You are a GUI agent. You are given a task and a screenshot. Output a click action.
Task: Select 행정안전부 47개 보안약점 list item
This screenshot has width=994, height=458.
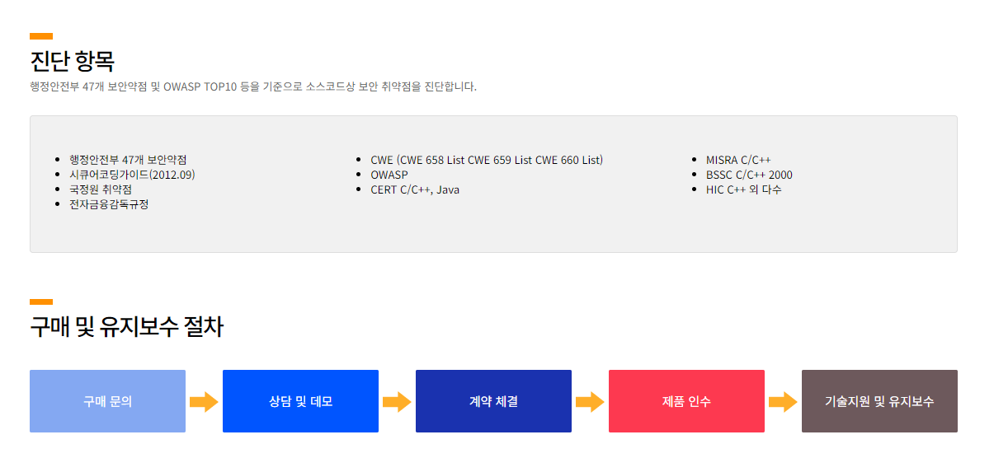tap(134, 160)
